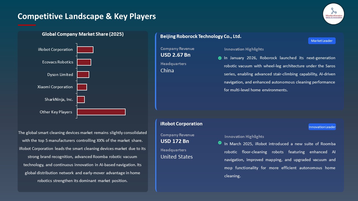Click Headquarters label in iRobot card
The width and height of the screenshot is (358, 201).
[x=173, y=150]
